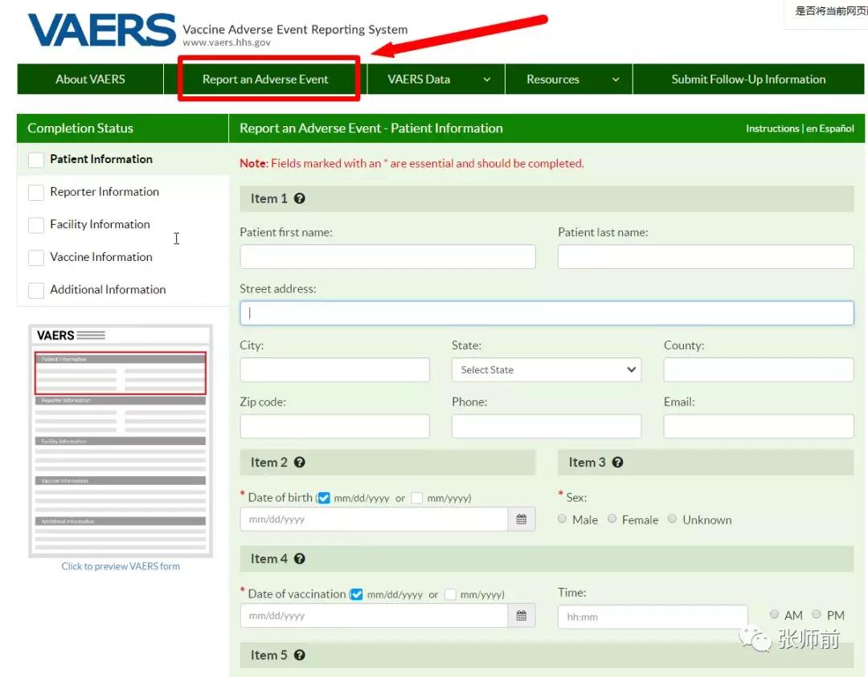Open the Select State dropdown
Image resolution: width=868 pixels, height=677 pixels.
point(547,369)
